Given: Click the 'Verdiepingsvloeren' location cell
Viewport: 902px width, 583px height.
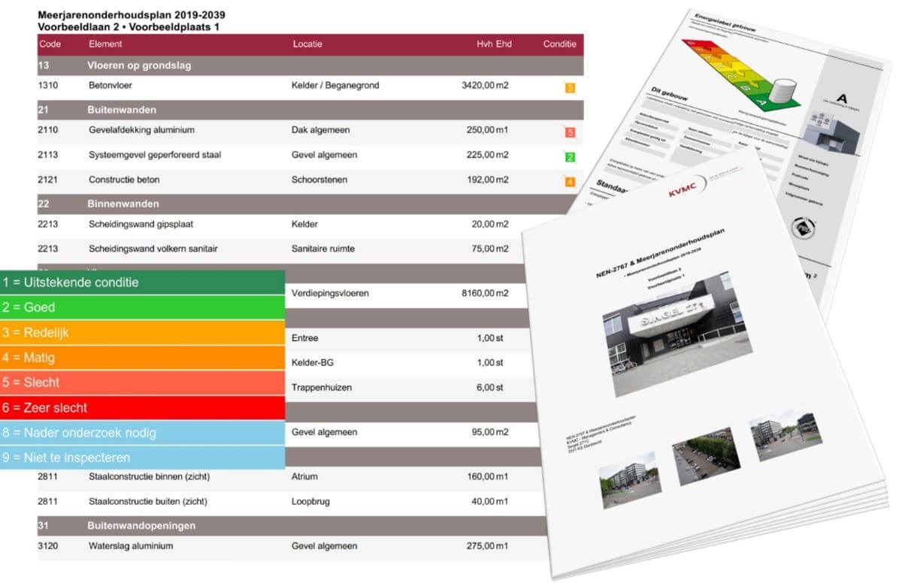Looking at the screenshot, I should 330,293.
